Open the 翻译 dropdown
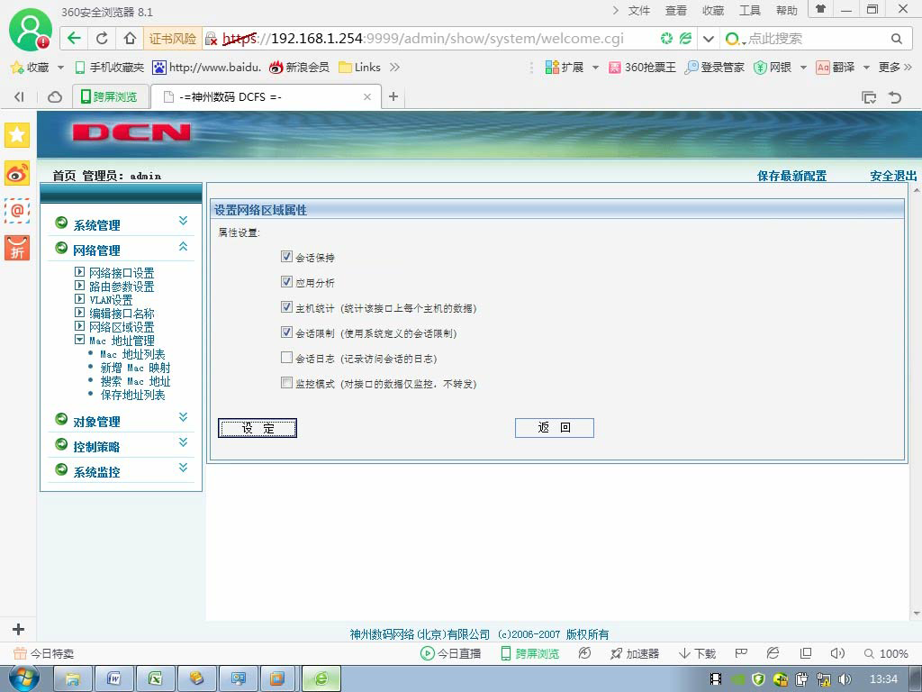922x692 pixels. [x=843, y=67]
